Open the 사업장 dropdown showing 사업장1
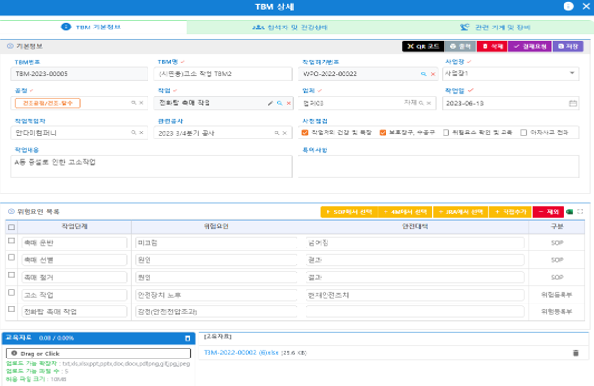Screen dimensions: 594x386 pos(510,73)
